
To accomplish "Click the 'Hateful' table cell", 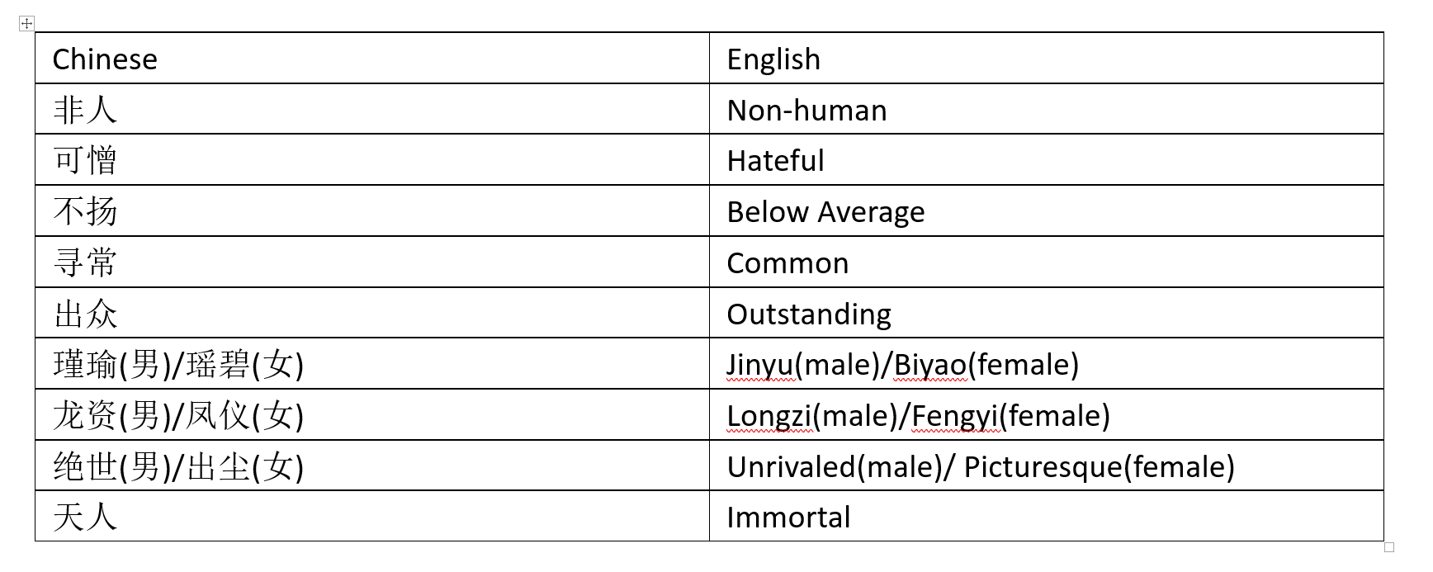I will tap(775, 161).
